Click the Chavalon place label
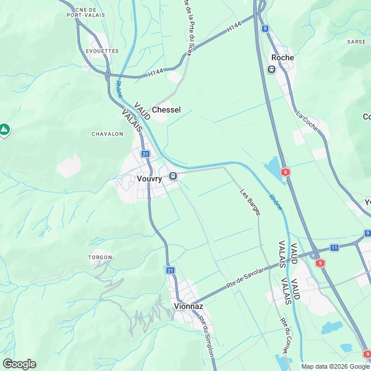The image size is (371, 371). pos(107,134)
